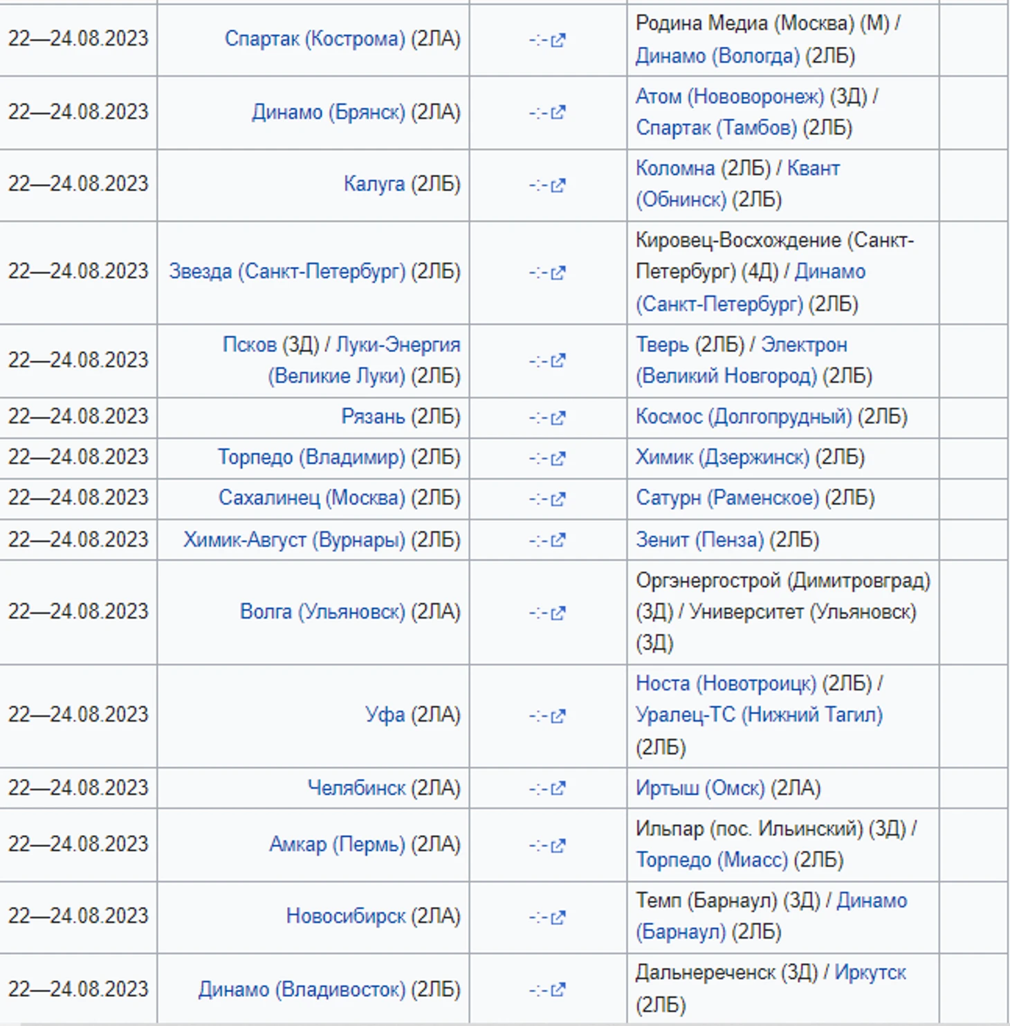The image size is (1010, 1026).
Task: Open external match link in Спартак (Кострома) row
Action: [x=557, y=40]
